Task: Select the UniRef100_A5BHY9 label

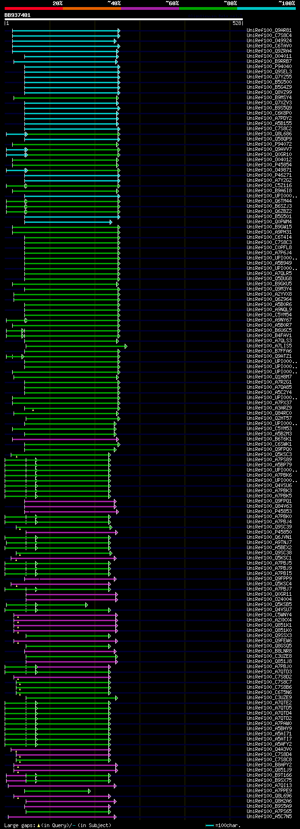Action: click(x=269, y=728)
